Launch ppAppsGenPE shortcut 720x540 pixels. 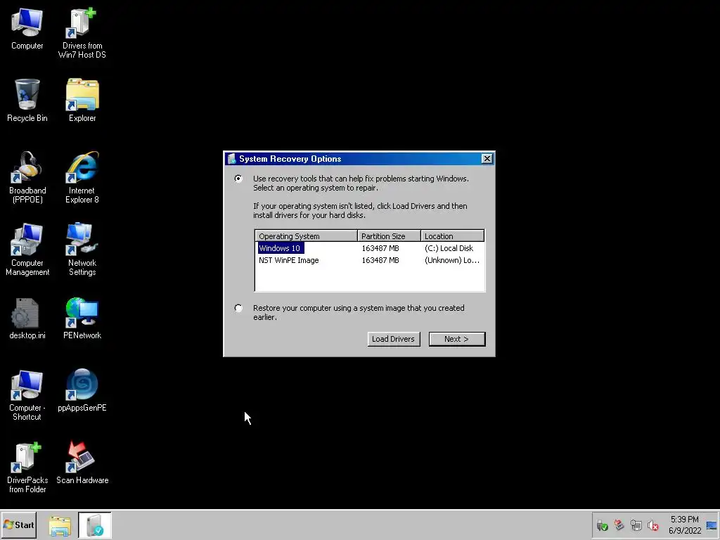click(x=82, y=390)
